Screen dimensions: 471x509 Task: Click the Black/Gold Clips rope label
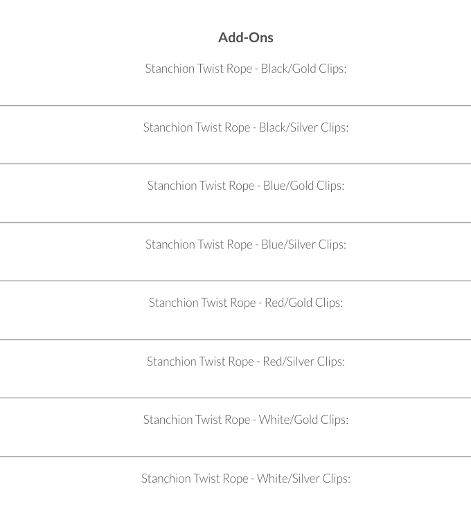click(245, 69)
